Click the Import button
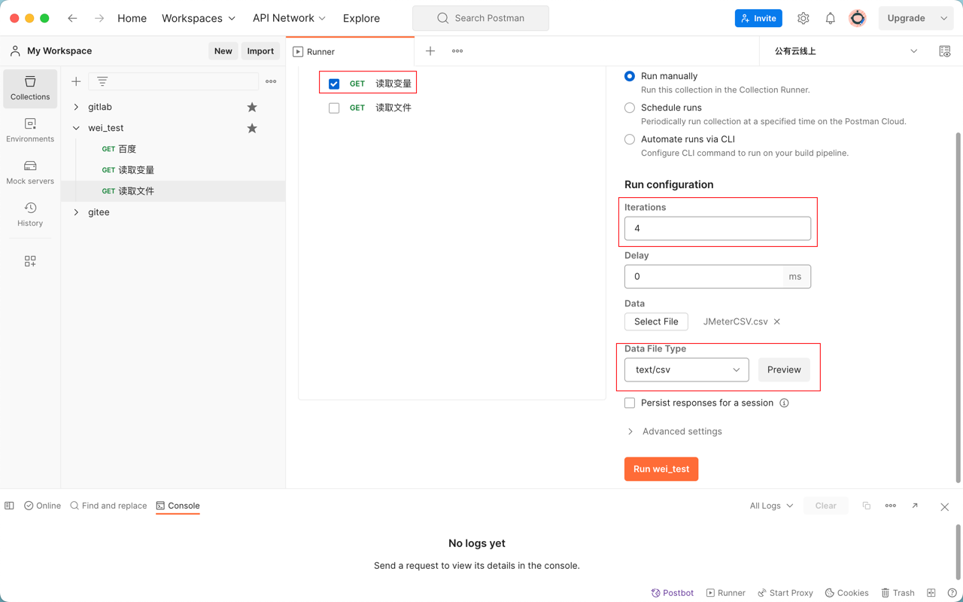 (x=260, y=51)
